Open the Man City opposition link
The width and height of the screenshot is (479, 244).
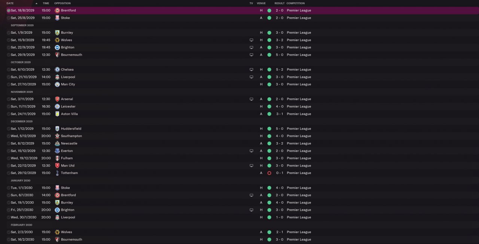[x=68, y=85]
